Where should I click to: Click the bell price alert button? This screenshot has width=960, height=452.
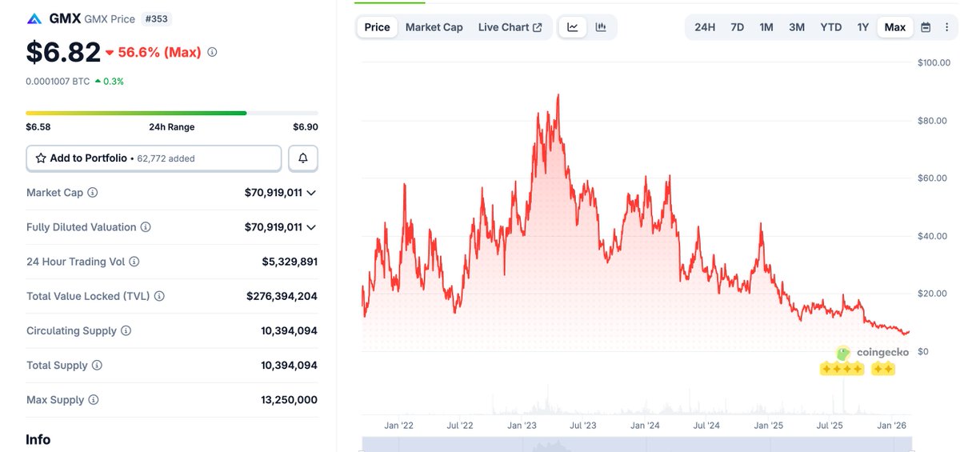tap(303, 158)
